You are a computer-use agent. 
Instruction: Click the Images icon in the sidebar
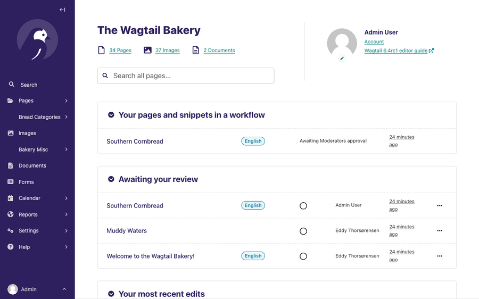click(11, 133)
